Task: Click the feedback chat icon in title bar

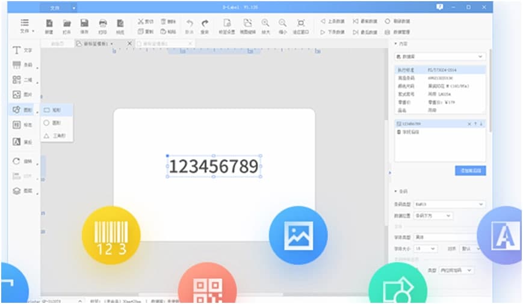Action: (x=439, y=7)
